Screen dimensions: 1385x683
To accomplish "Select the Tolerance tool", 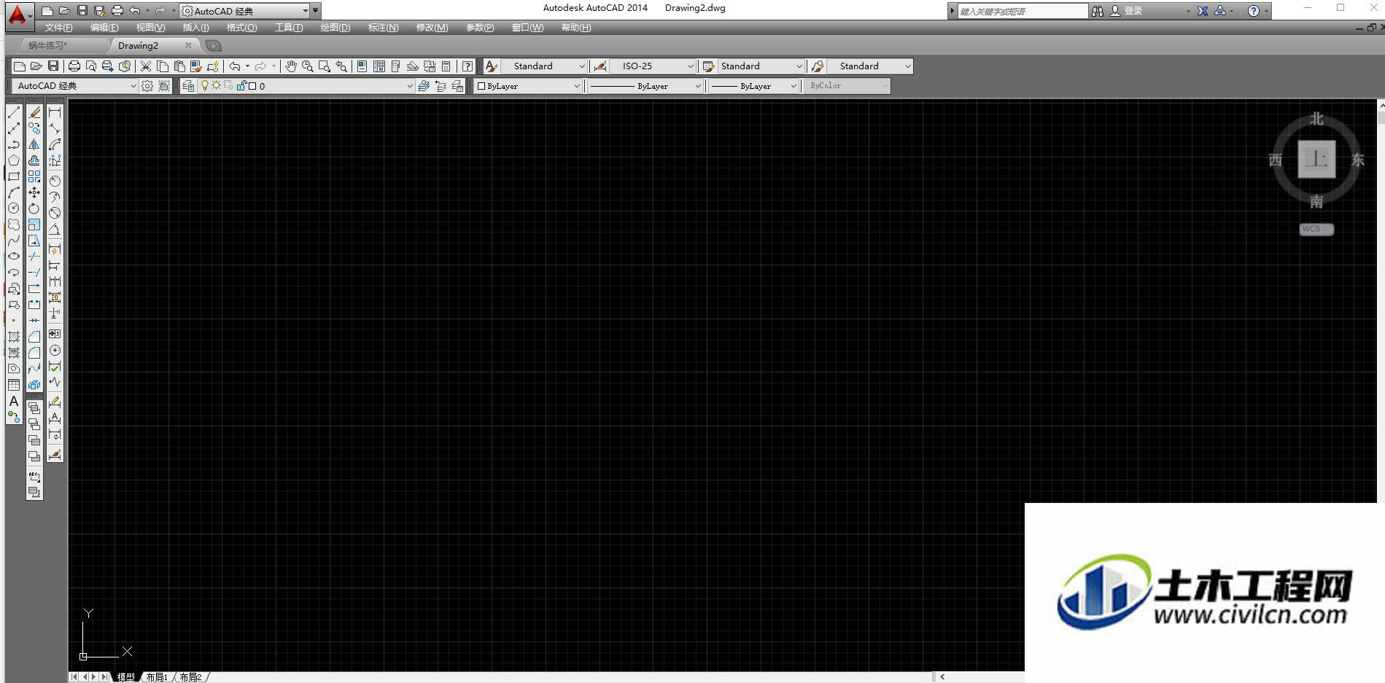I will [x=55, y=334].
